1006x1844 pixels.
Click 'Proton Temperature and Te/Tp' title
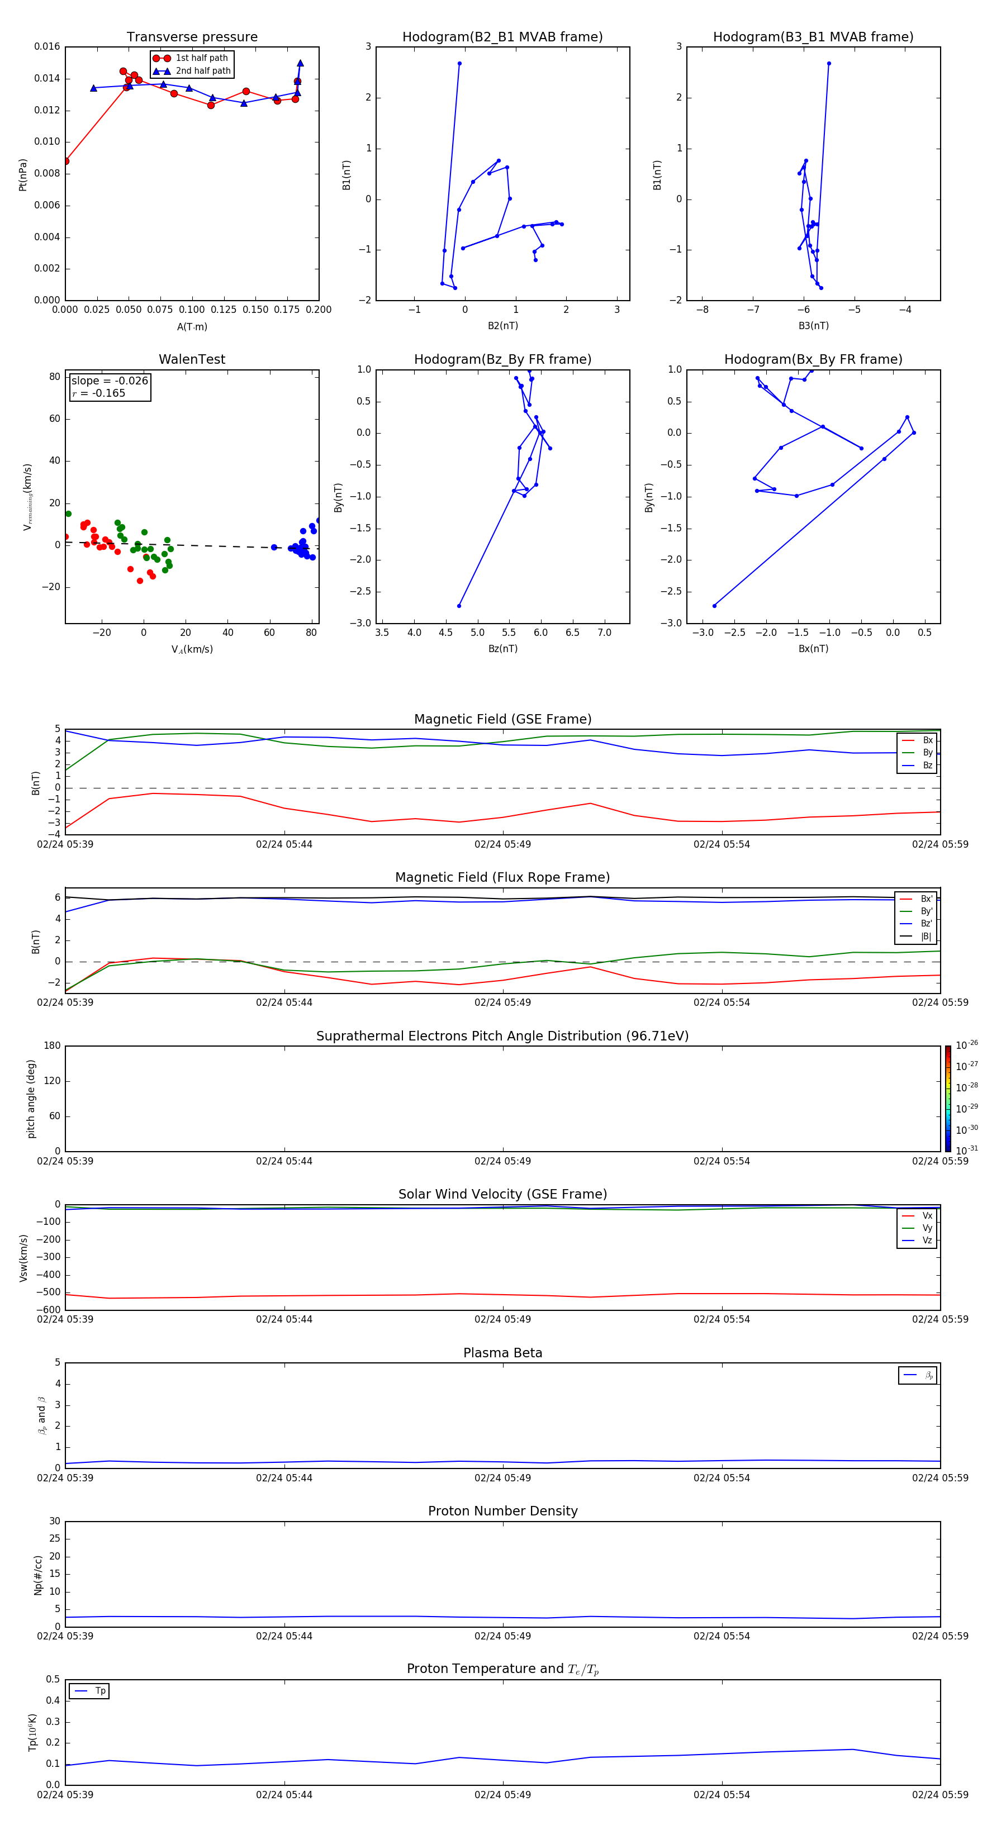502,1669
